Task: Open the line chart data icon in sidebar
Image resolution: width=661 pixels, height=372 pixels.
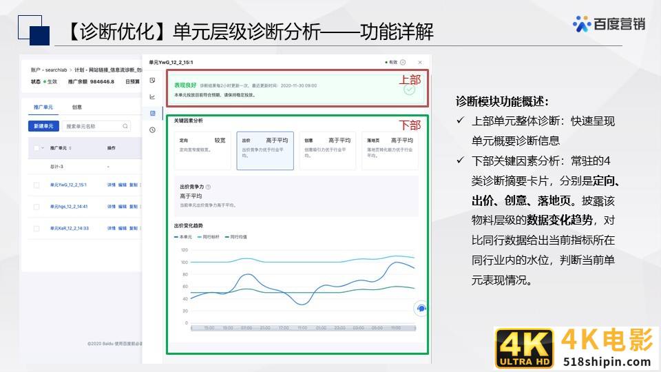Action: point(153,96)
